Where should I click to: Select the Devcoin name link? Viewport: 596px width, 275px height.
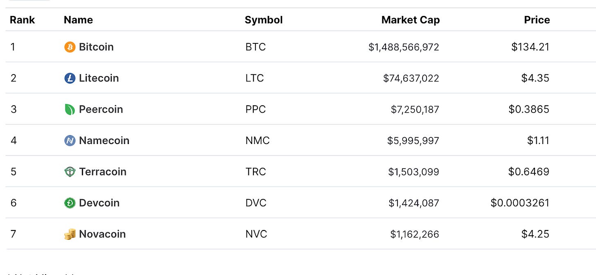click(x=99, y=203)
